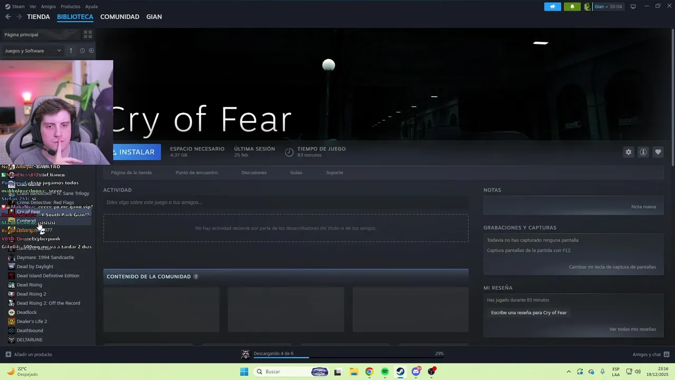Open Windows Start menu
Image resolution: width=675 pixels, height=380 pixels.
click(244, 372)
